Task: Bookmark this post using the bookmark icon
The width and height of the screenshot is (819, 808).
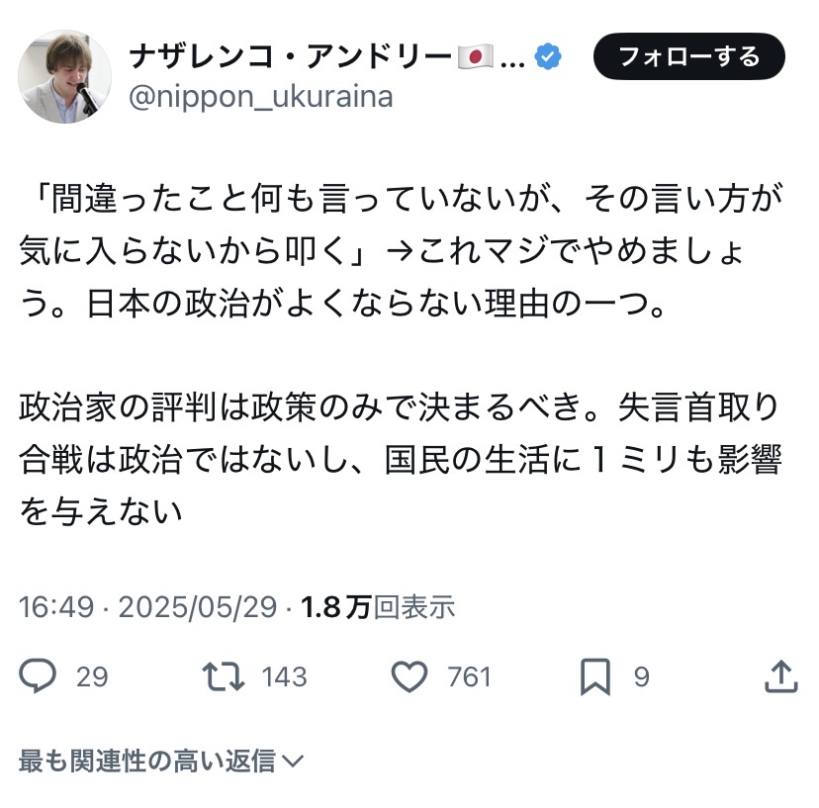Action: [594, 676]
